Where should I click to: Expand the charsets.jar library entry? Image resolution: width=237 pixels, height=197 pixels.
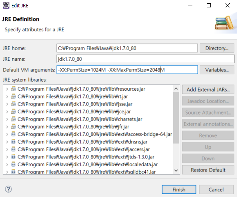7,119
